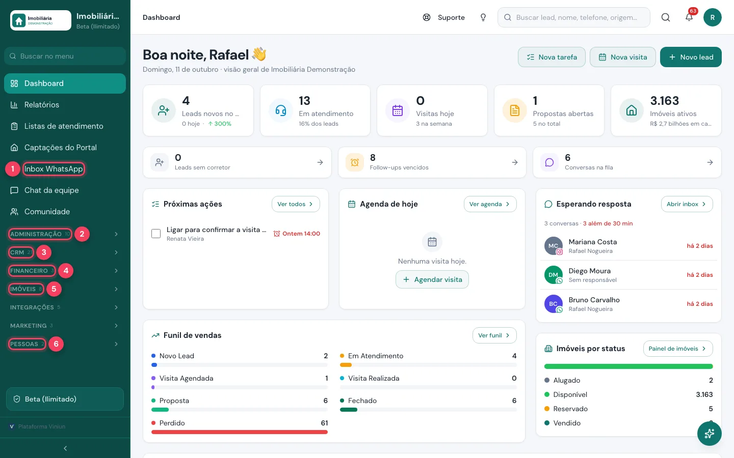734x458 pixels.
Task: Click the Imobiliária Demonstração logo
Action: coord(41,20)
